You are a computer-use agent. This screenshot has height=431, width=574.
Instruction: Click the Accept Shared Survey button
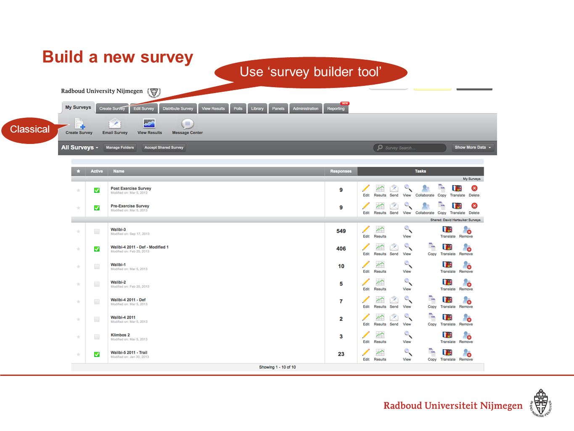click(x=164, y=147)
